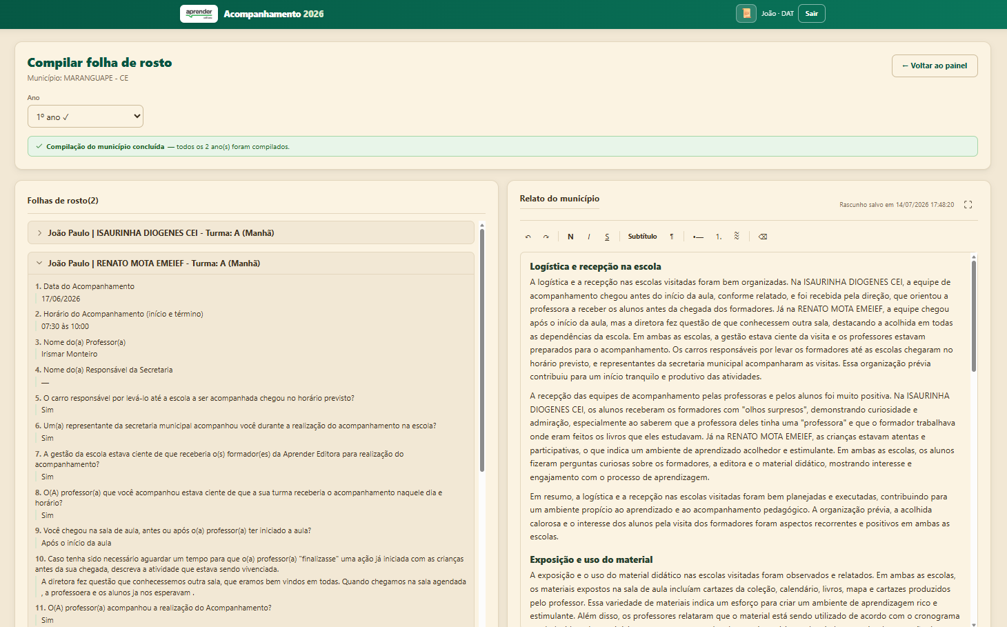
Task: Click the 'Rascunho salvo em' timestamp
Action: pos(897,205)
